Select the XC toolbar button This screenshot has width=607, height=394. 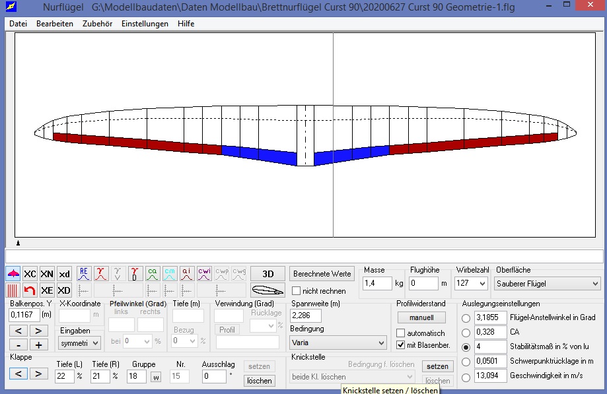(30, 274)
